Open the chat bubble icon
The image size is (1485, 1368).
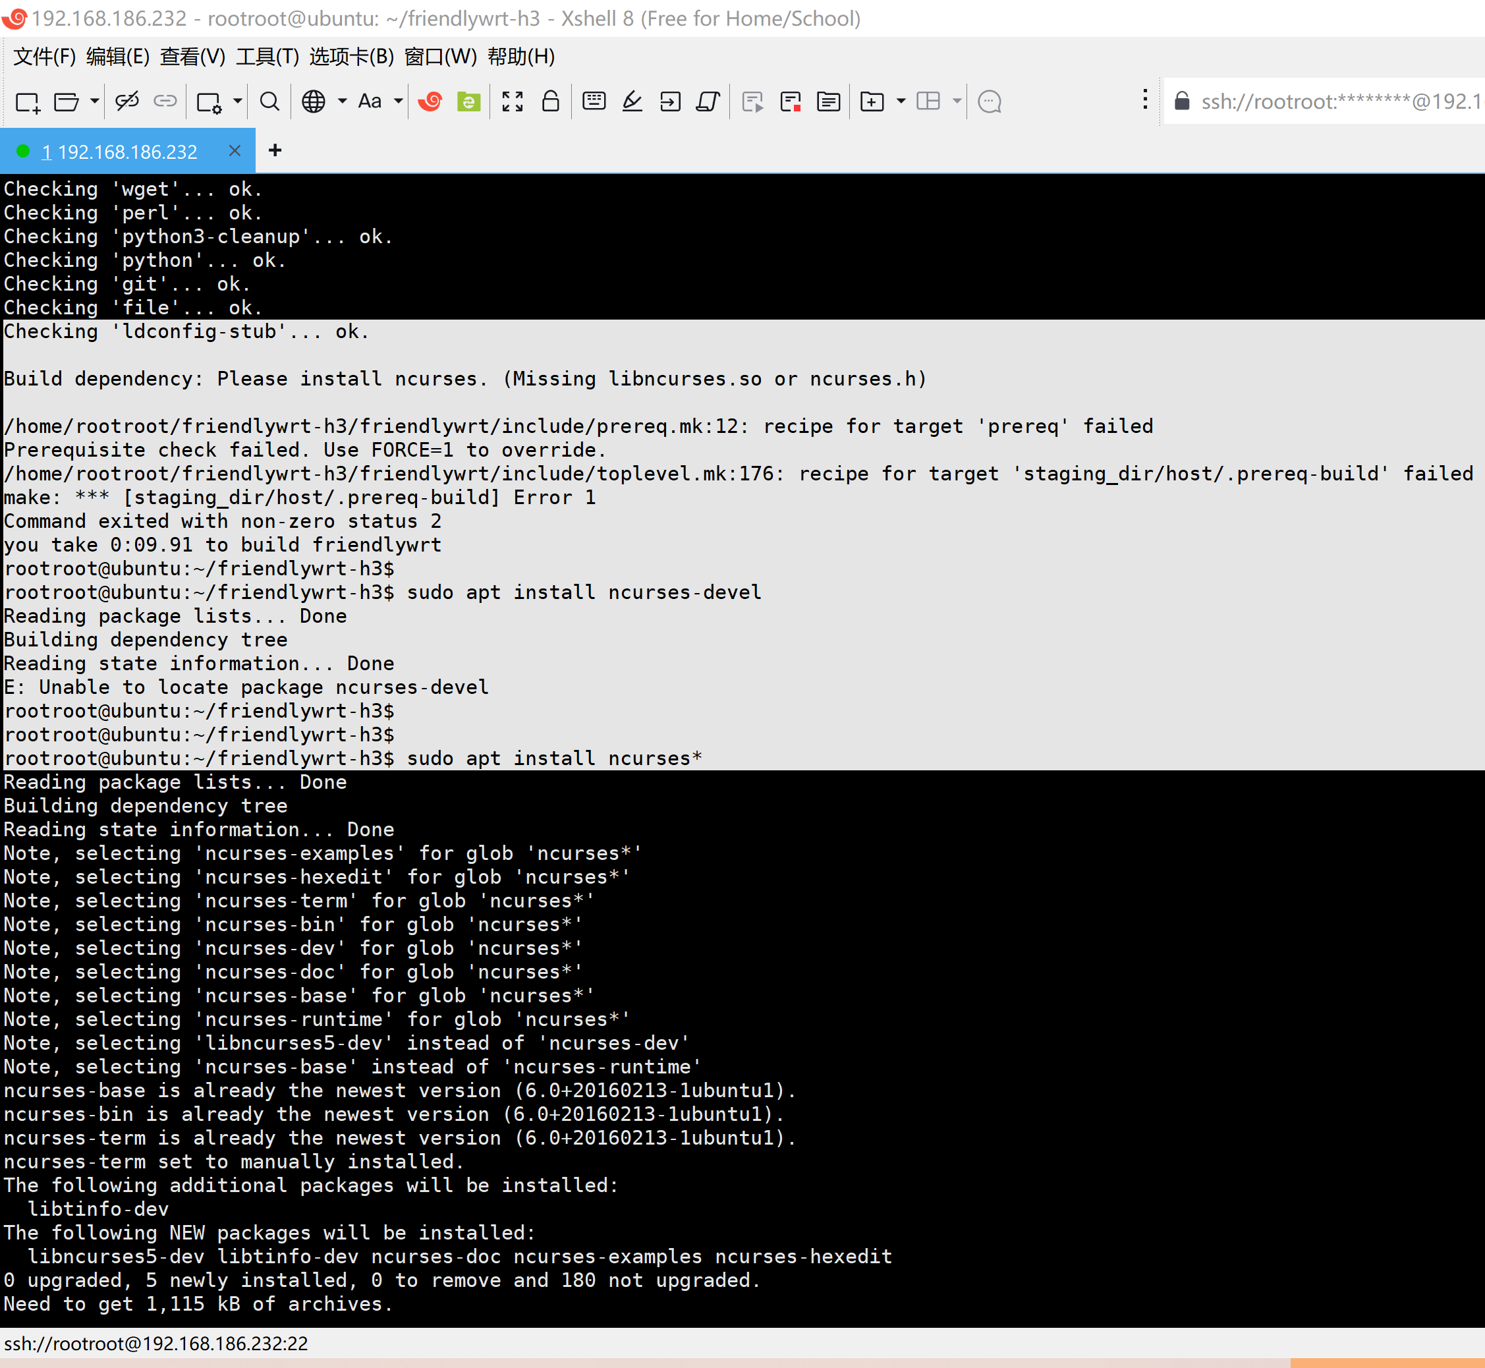[x=989, y=101]
